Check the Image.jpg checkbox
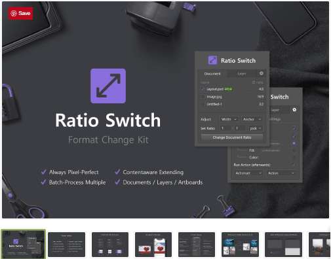Screen dimensions: 333x259 coord(203,97)
